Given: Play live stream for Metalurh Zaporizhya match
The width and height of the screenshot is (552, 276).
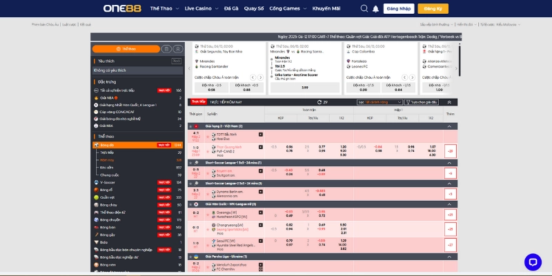Looking at the screenshot, I should (261, 264).
